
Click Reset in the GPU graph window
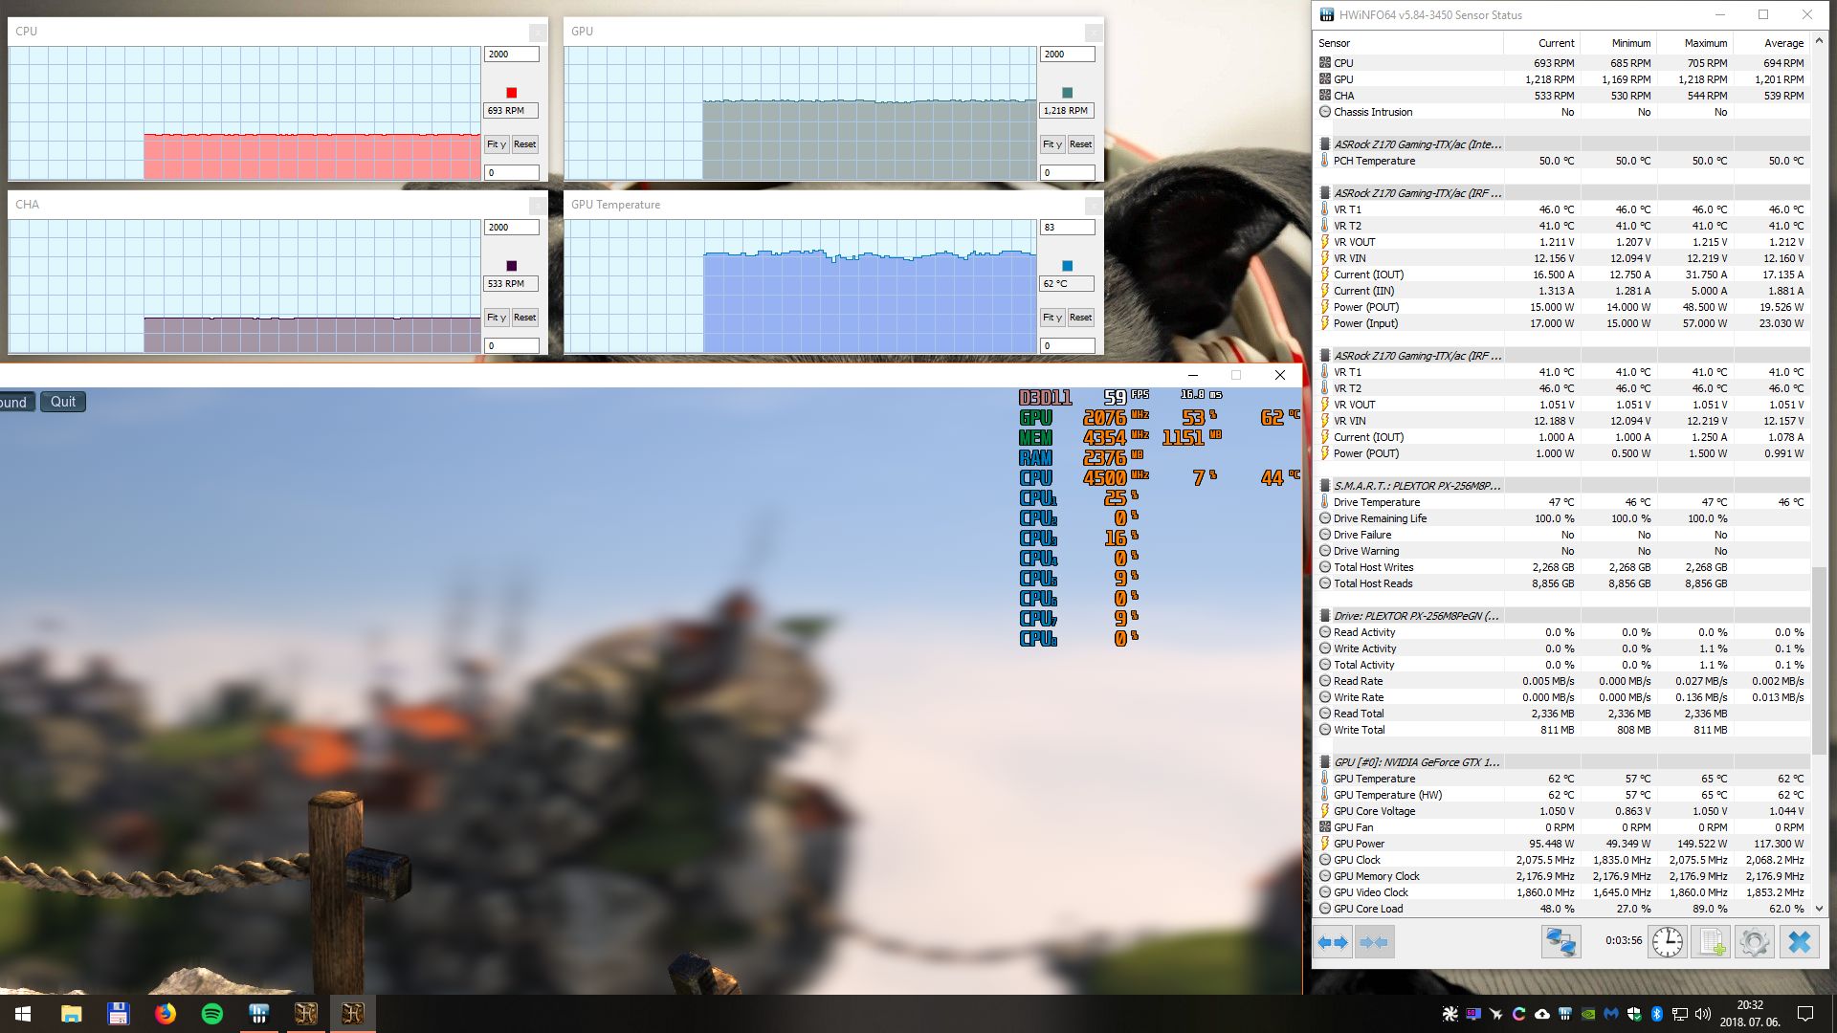tap(1080, 144)
